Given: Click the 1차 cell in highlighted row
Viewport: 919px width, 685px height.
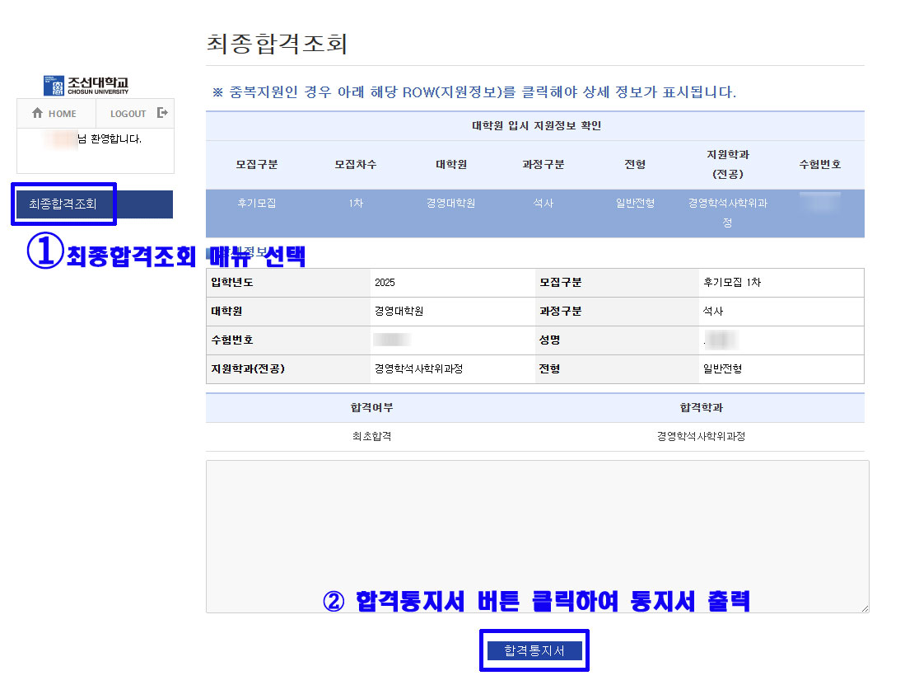Looking at the screenshot, I should point(356,204).
